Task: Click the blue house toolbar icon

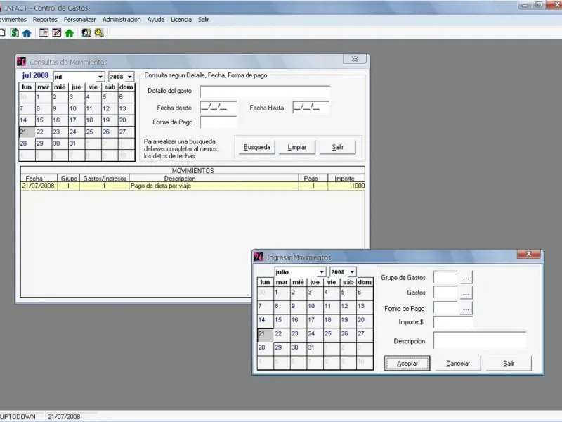Action: (x=27, y=33)
